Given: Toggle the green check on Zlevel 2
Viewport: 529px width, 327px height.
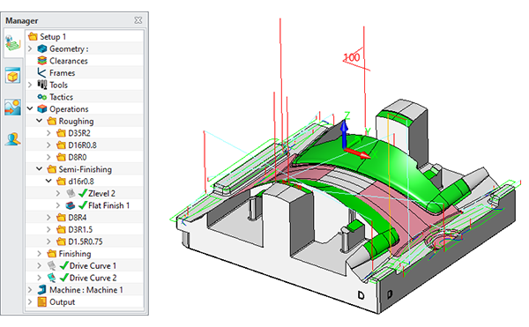Looking at the screenshot, I should coord(83,193).
